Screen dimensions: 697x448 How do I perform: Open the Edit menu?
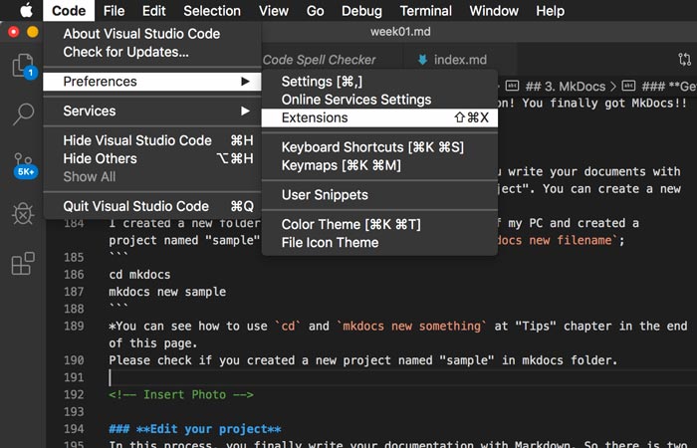pos(153,10)
